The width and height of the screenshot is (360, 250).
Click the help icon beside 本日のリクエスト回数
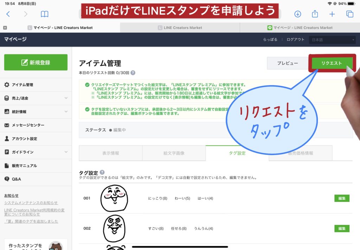click(133, 73)
